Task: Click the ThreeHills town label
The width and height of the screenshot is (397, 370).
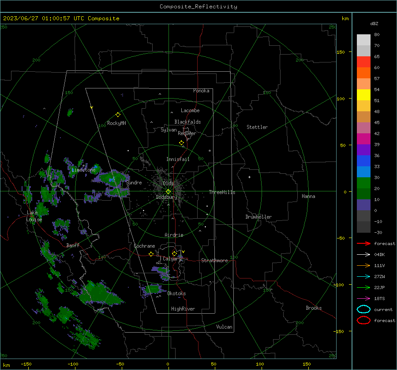Action: coord(222,192)
